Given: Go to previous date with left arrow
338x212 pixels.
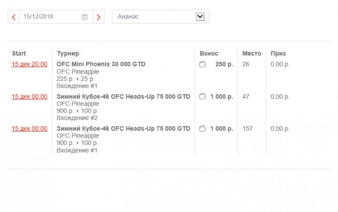Looking at the screenshot, I should click(x=14, y=17).
